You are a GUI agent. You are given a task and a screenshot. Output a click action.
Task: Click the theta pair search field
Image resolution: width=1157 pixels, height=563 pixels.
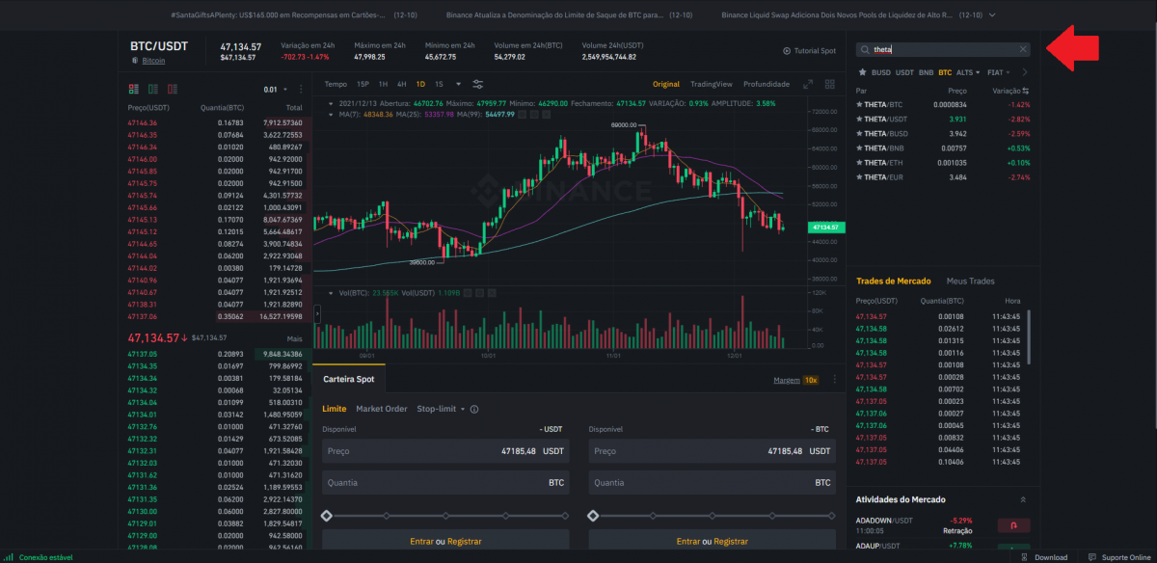(x=943, y=49)
